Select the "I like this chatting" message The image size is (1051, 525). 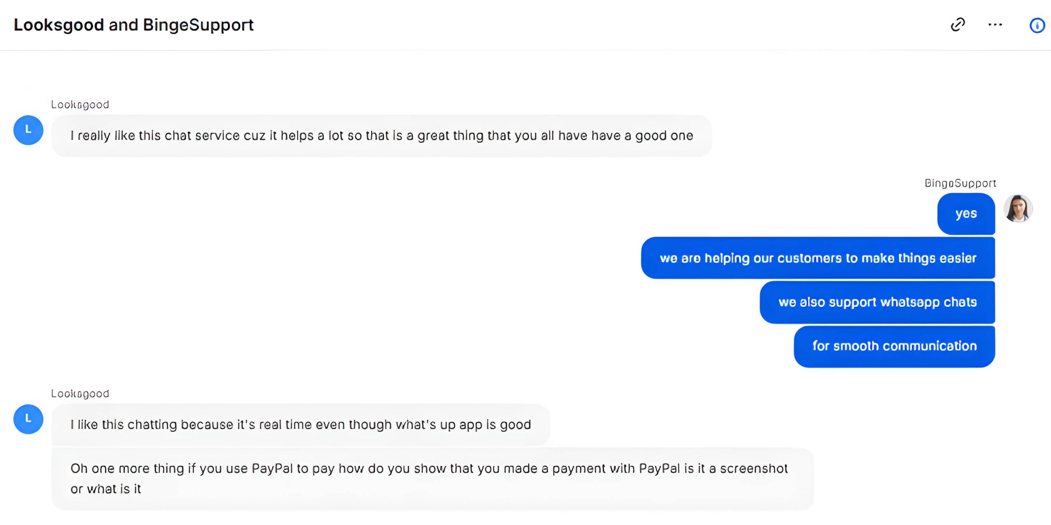point(301,425)
